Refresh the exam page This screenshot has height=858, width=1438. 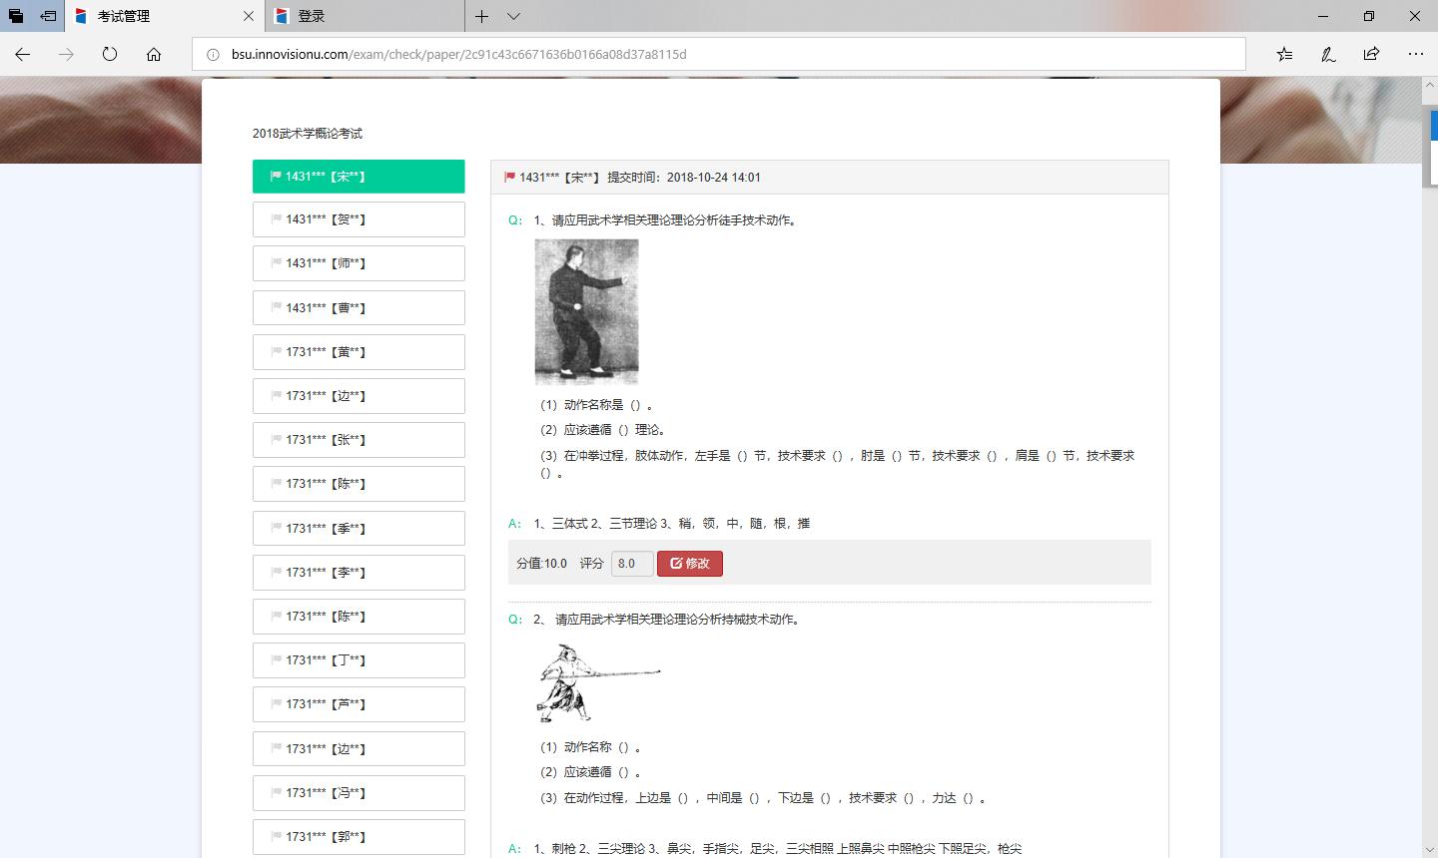click(x=110, y=54)
